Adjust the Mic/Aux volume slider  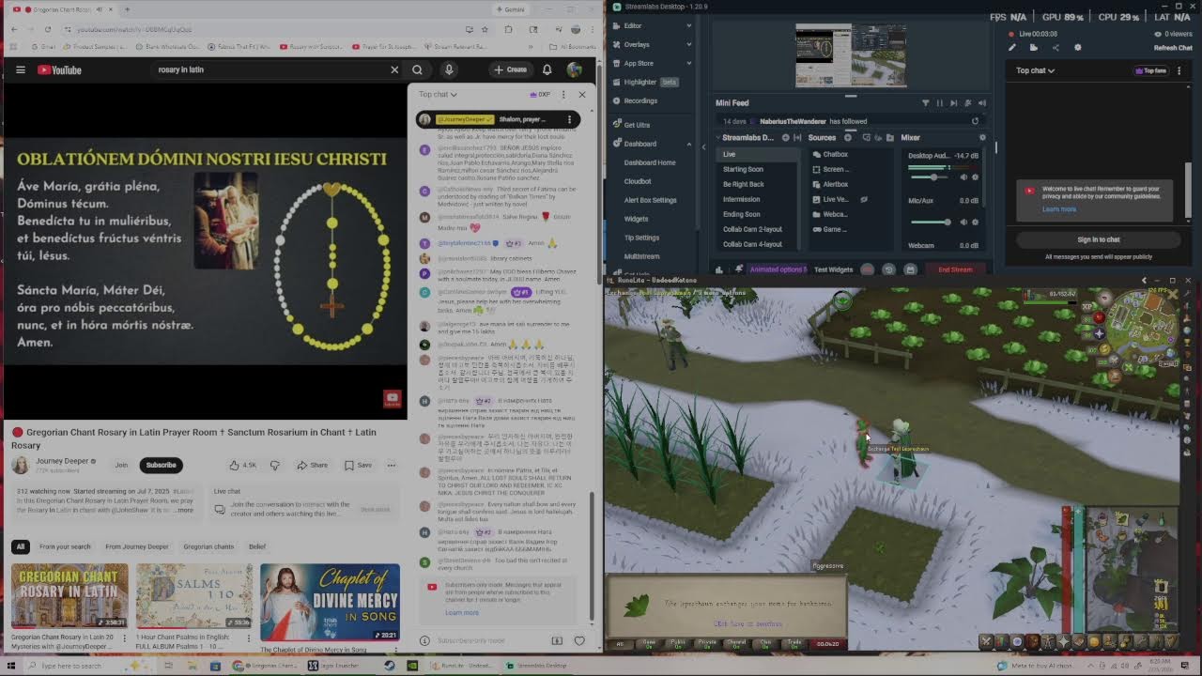coord(931,223)
